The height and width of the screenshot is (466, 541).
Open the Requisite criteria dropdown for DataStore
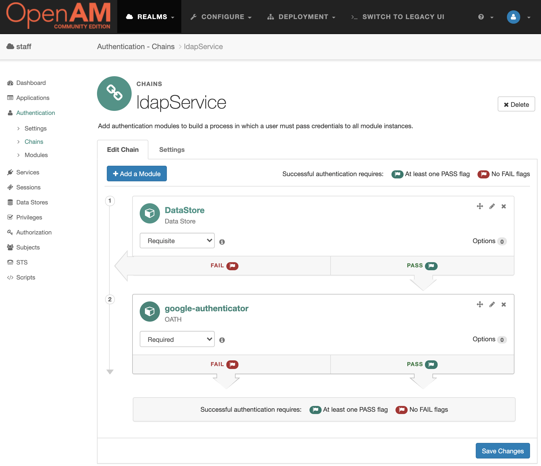177,241
